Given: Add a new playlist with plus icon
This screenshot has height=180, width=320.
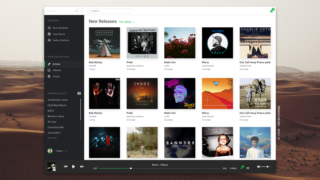Looking at the screenshot, I should pyautogui.click(x=79, y=93).
